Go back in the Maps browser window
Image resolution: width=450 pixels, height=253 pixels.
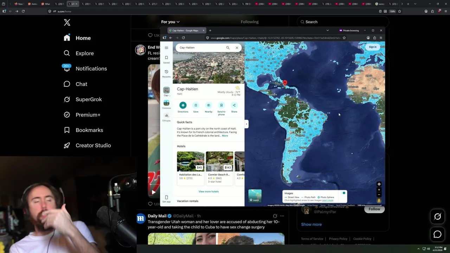171,38
